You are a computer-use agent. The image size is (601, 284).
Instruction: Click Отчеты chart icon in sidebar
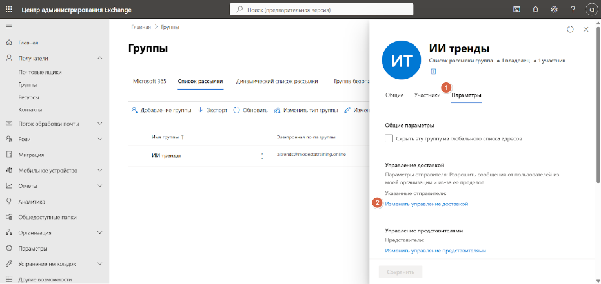click(x=9, y=186)
